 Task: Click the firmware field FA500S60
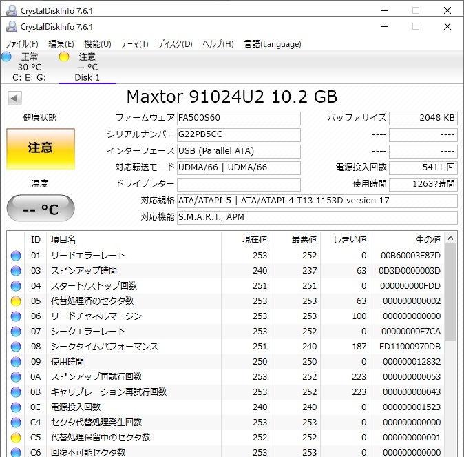238,119
